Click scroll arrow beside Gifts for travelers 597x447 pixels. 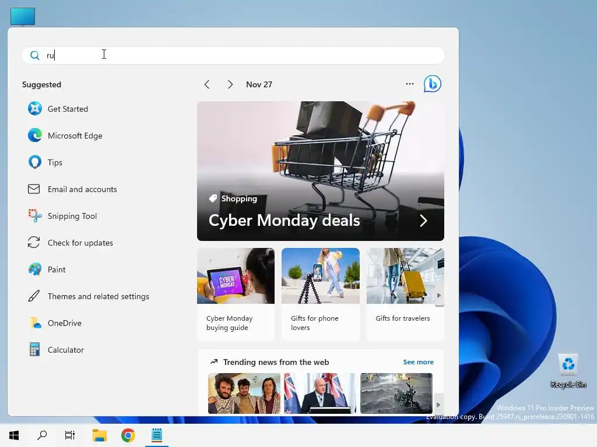pyautogui.click(x=439, y=295)
